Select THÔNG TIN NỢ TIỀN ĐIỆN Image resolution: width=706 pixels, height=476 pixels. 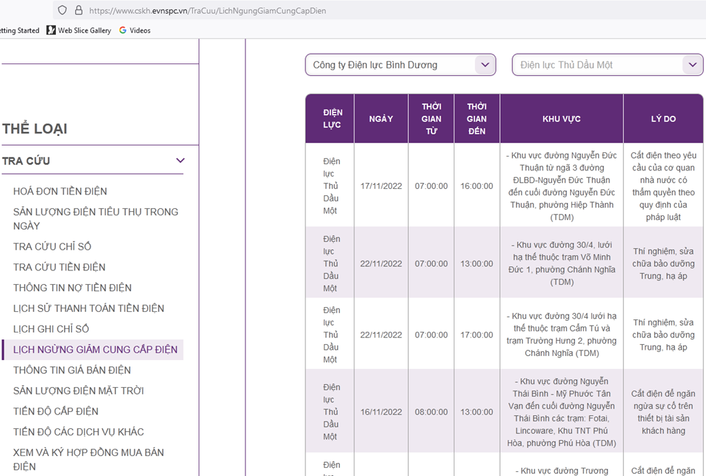point(72,288)
